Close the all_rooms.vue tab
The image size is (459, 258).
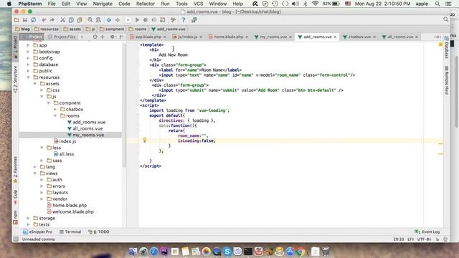417,37
